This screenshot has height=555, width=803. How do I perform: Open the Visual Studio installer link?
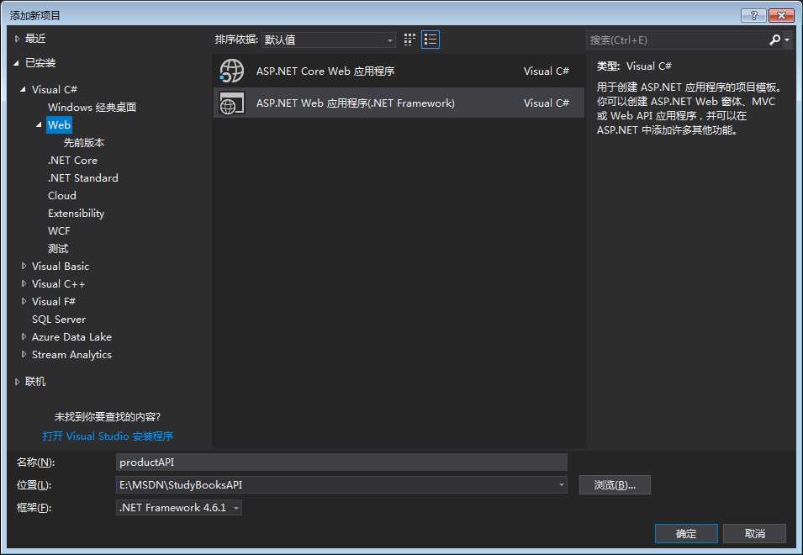[108, 436]
